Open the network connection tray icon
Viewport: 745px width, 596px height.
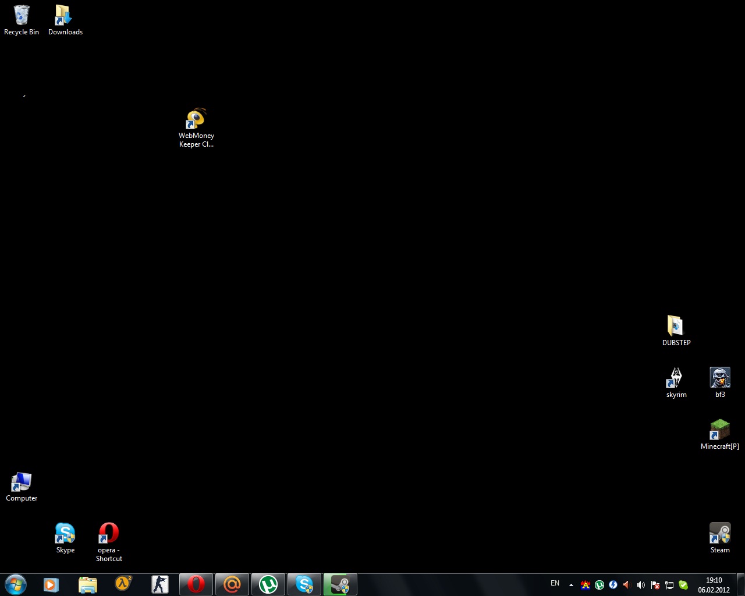tap(669, 585)
